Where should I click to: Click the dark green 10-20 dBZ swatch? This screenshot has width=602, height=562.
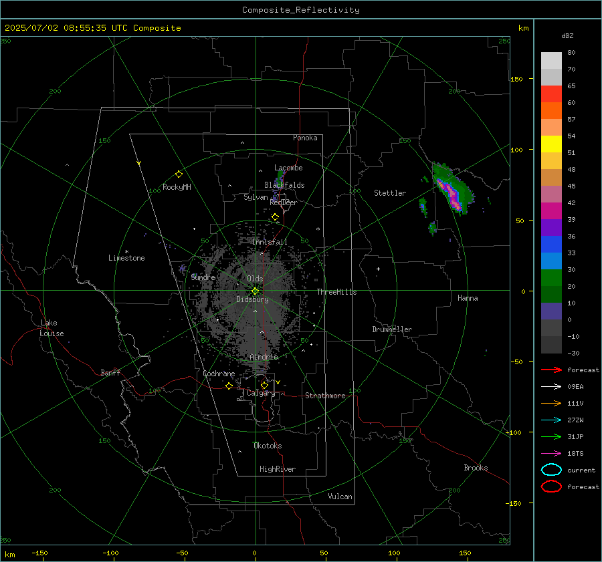(551, 294)
